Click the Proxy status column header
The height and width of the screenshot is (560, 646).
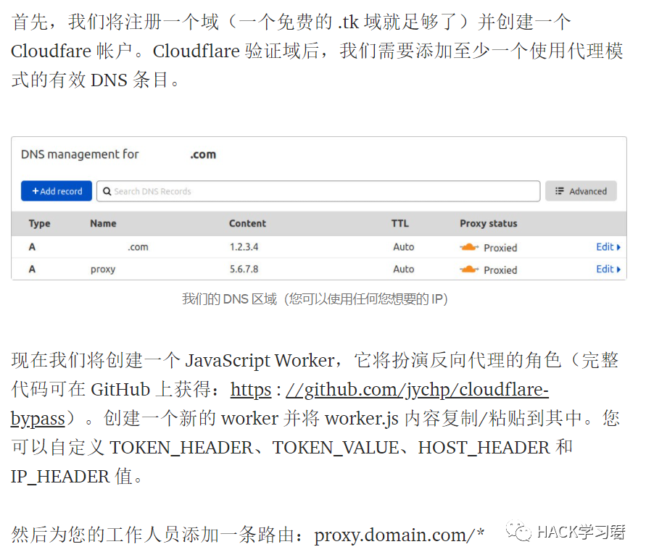489,224
